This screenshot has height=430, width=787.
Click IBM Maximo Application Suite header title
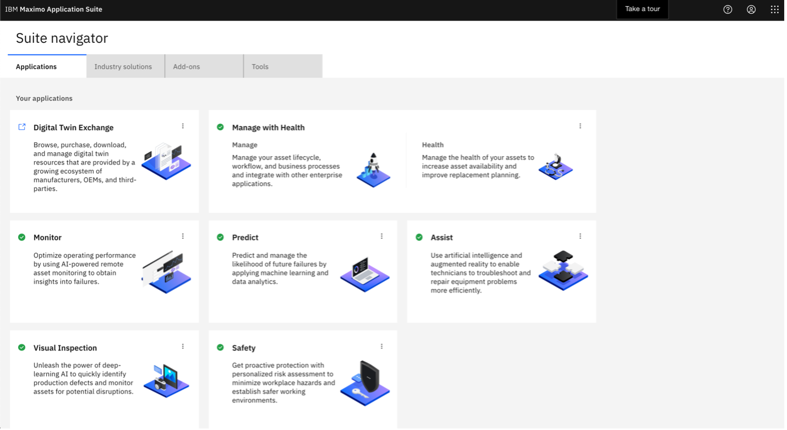[x=53, y=9]
